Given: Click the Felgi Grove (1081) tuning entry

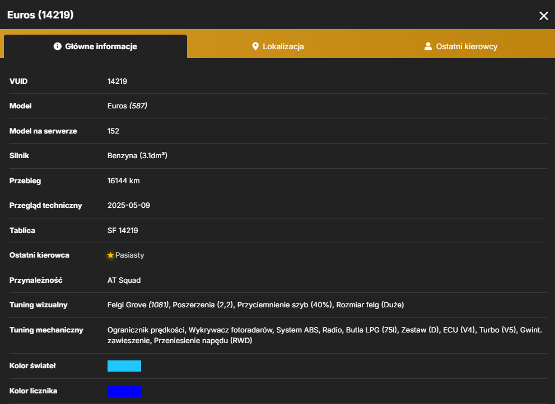Looking at the screenshot, I should coord(138,305).
